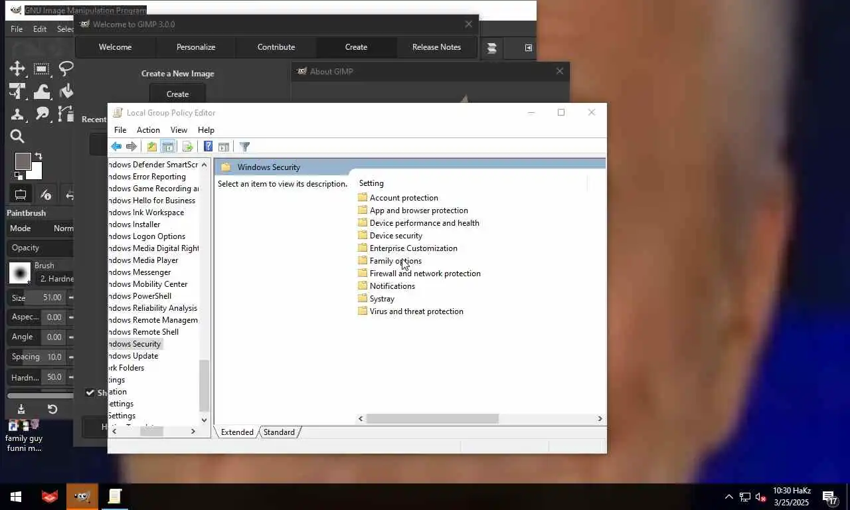Reset colors to default black and white
Viewport: 850px width, 510px height.
tap(19, 176)
